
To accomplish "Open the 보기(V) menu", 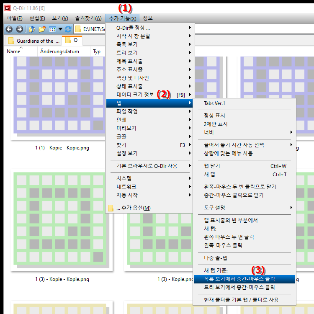I will click(60, 18).
